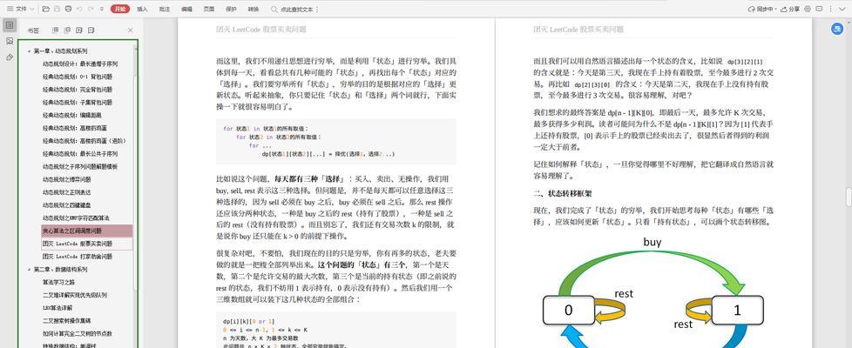Select bookmark 经典动态规划：编辑距离
This screenshot has width=852, height=348.
[x=71, y=115]
